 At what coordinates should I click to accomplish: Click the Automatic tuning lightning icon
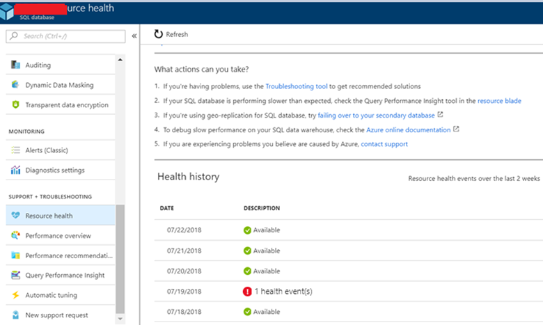pos(15,295)
